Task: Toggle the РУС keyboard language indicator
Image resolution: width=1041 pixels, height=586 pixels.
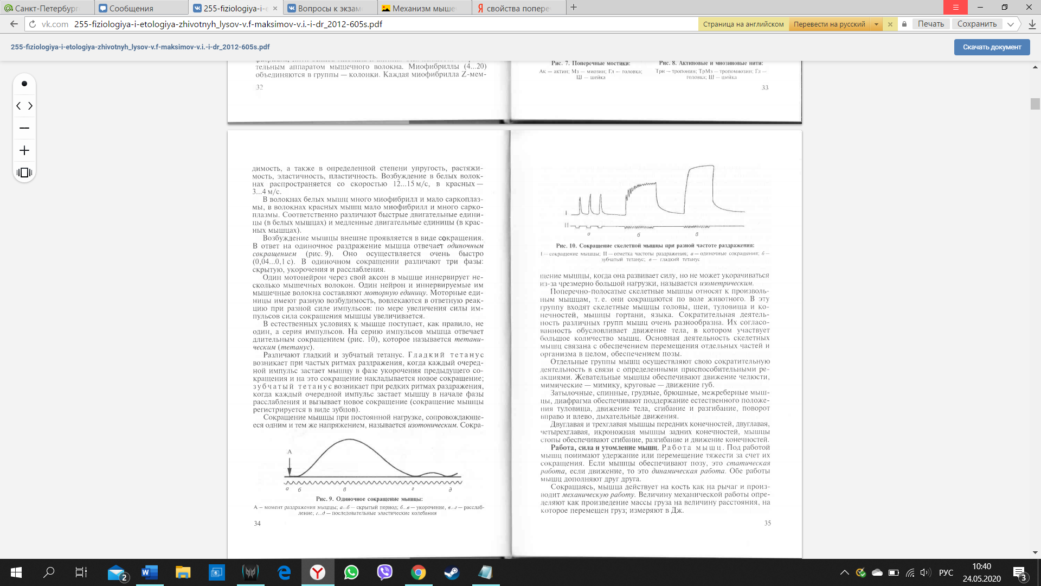Action: [x=946, y=572]
